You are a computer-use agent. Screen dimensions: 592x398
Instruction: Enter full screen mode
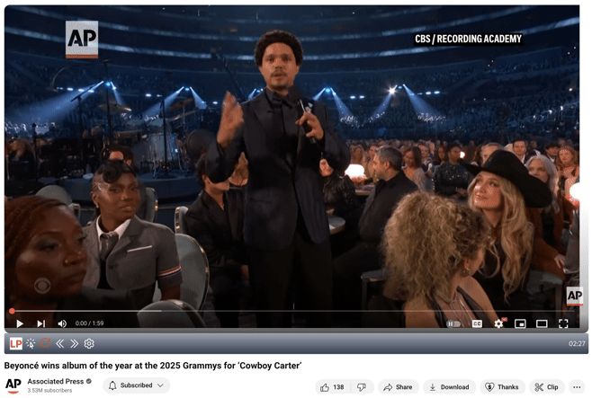563,323
